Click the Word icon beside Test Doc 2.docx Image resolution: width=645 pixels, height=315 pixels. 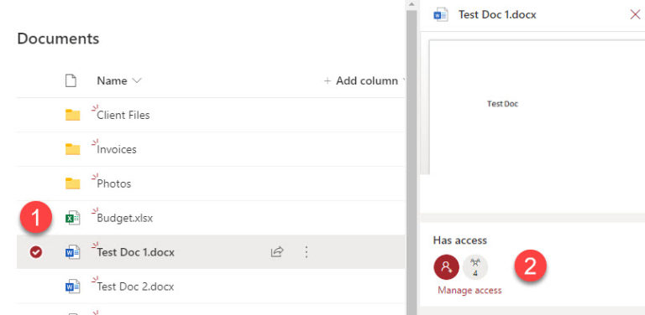73,286
